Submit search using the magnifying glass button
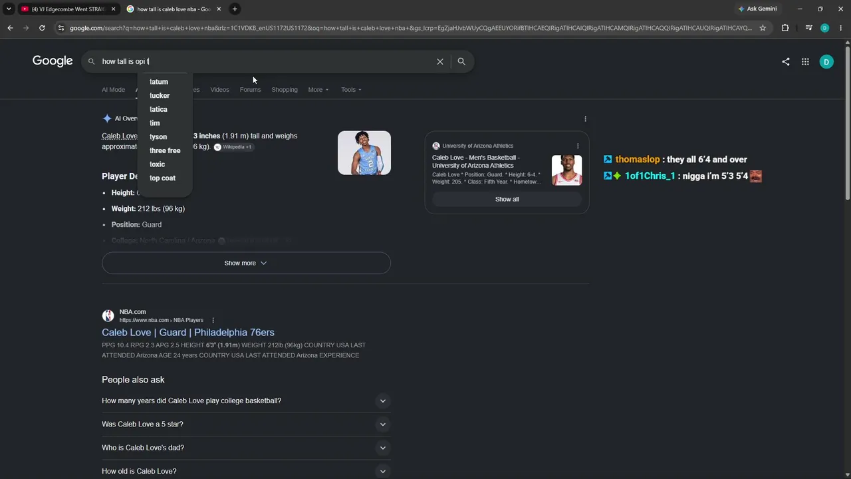851x479 pixels. click(461, 61)
